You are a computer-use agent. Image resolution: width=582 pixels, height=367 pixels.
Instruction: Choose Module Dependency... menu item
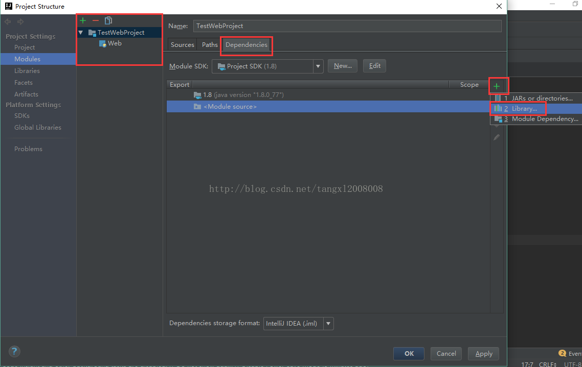point(538,119)
